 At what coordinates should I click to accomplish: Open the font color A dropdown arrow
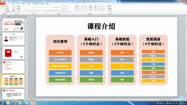pyautogui.click(x=44, y=11)
